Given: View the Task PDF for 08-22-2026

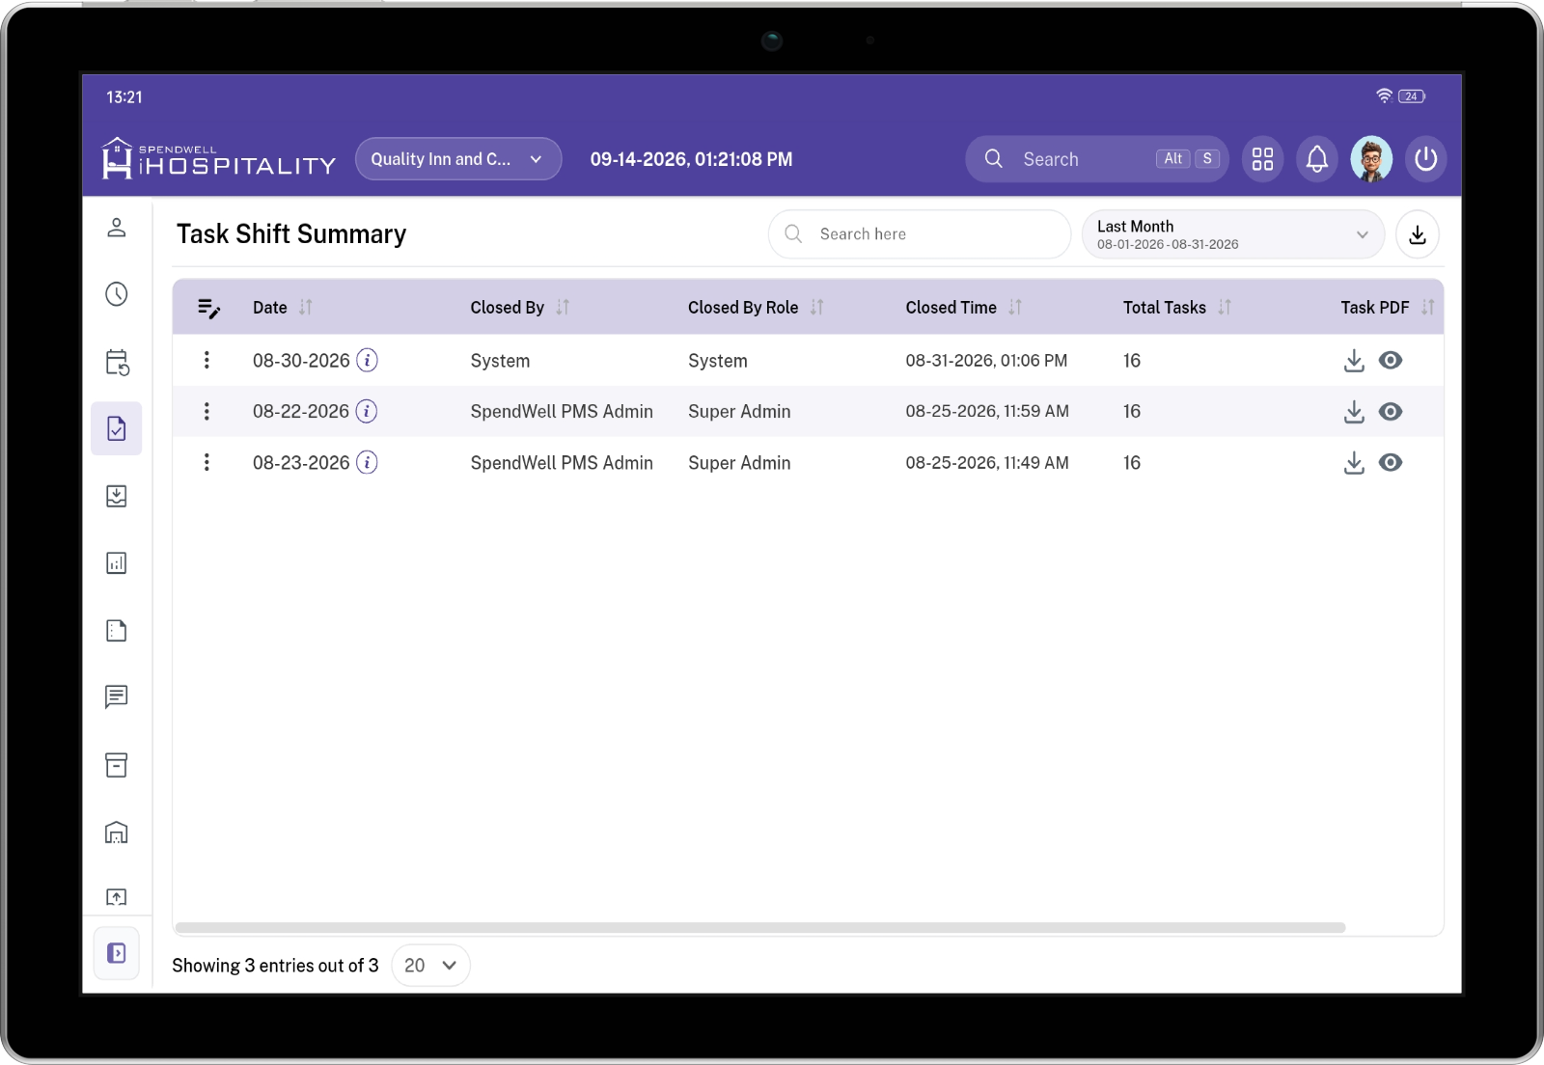Looking at the screenshot, I should (1391, 412).
